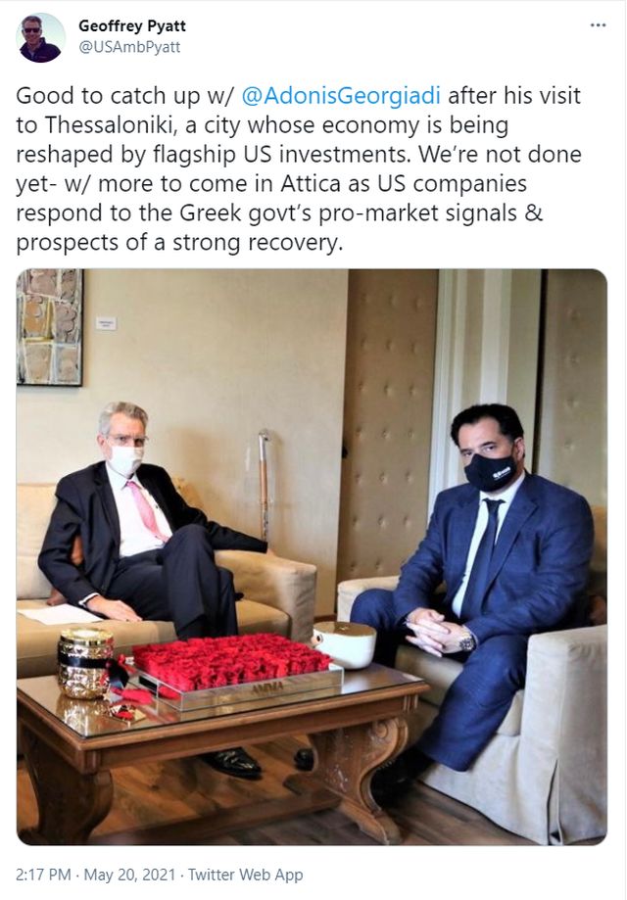Click the 2:17 PM timestamp

pyautogui.click(x=43, y=875)
